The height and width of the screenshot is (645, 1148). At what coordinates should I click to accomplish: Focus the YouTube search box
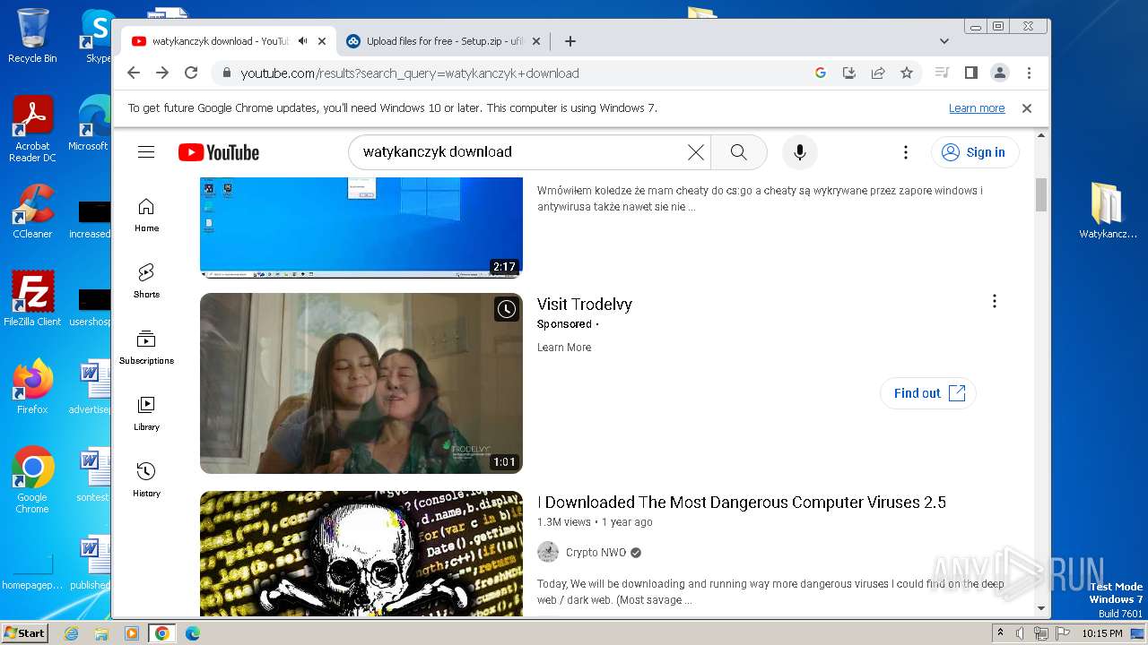(x=520, y=152)
